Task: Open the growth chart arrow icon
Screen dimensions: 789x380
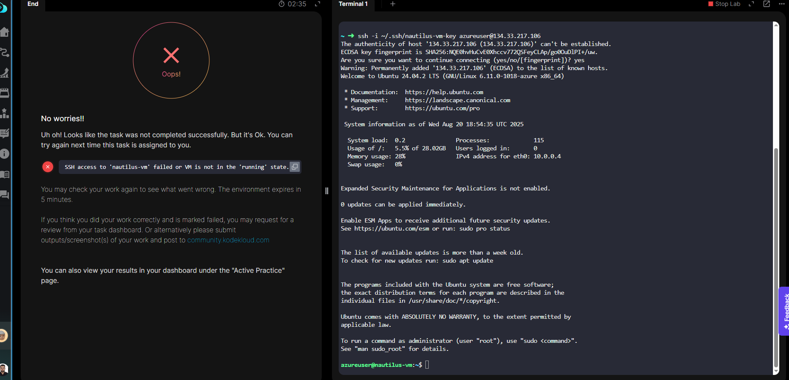Action: tap(5, 73)
